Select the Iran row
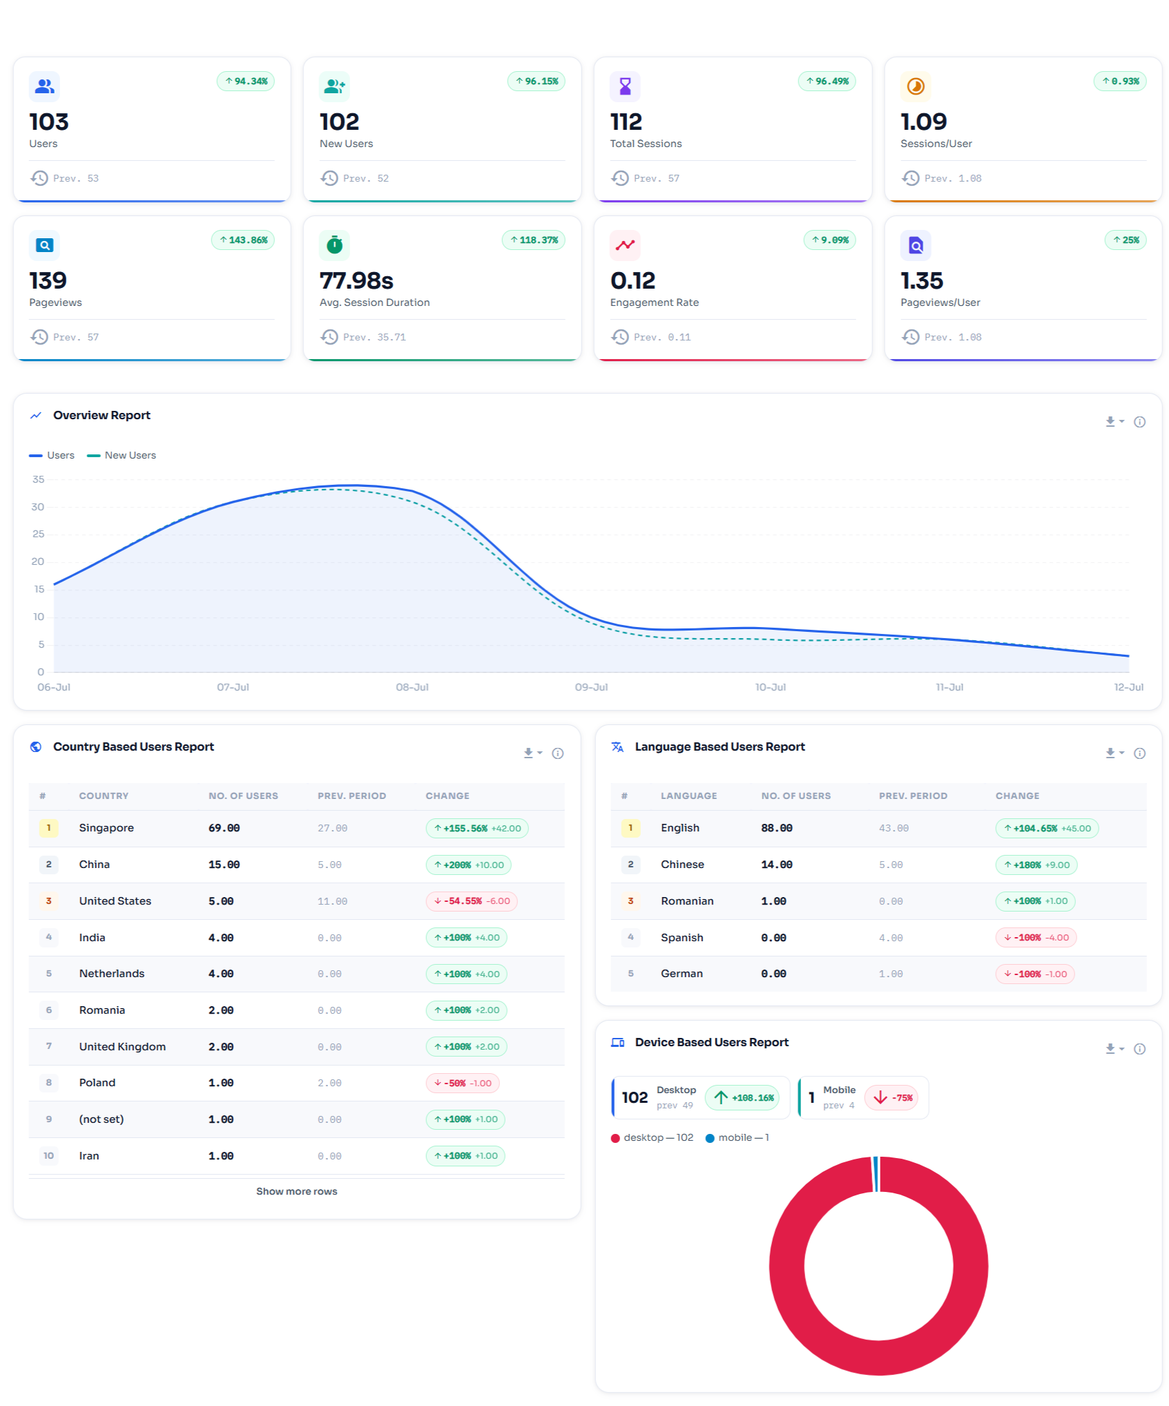Screen dimensions: 1169x1406 coord(297,1156)
